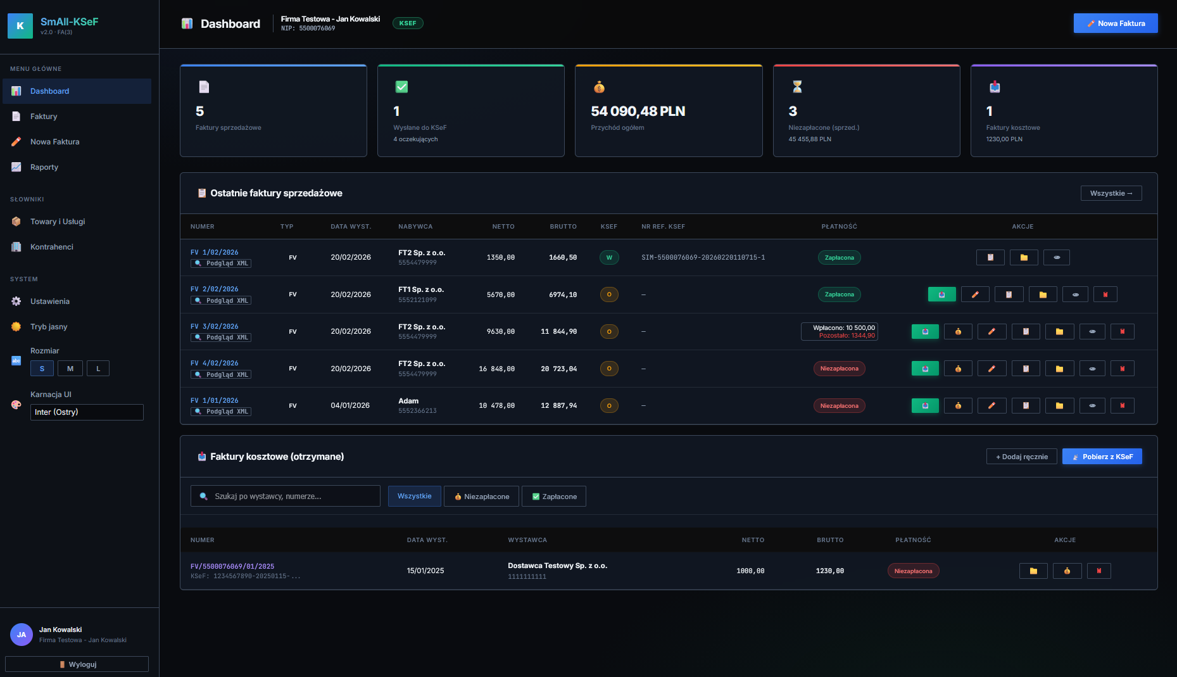Open the Karnacja UI theme dropdown
This screenshot has height=677, width=1177.
pos(87,412)
